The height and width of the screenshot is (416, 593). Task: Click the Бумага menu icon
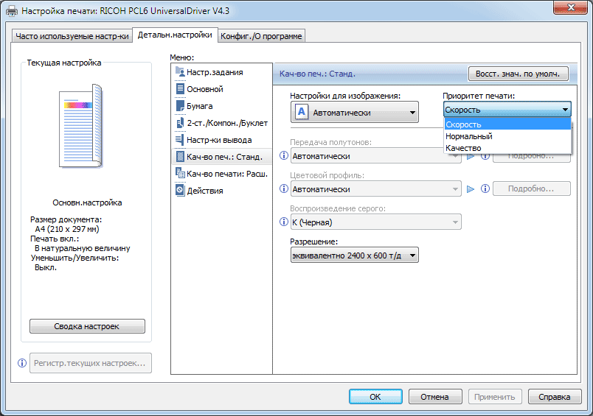[x=180, y=106]
